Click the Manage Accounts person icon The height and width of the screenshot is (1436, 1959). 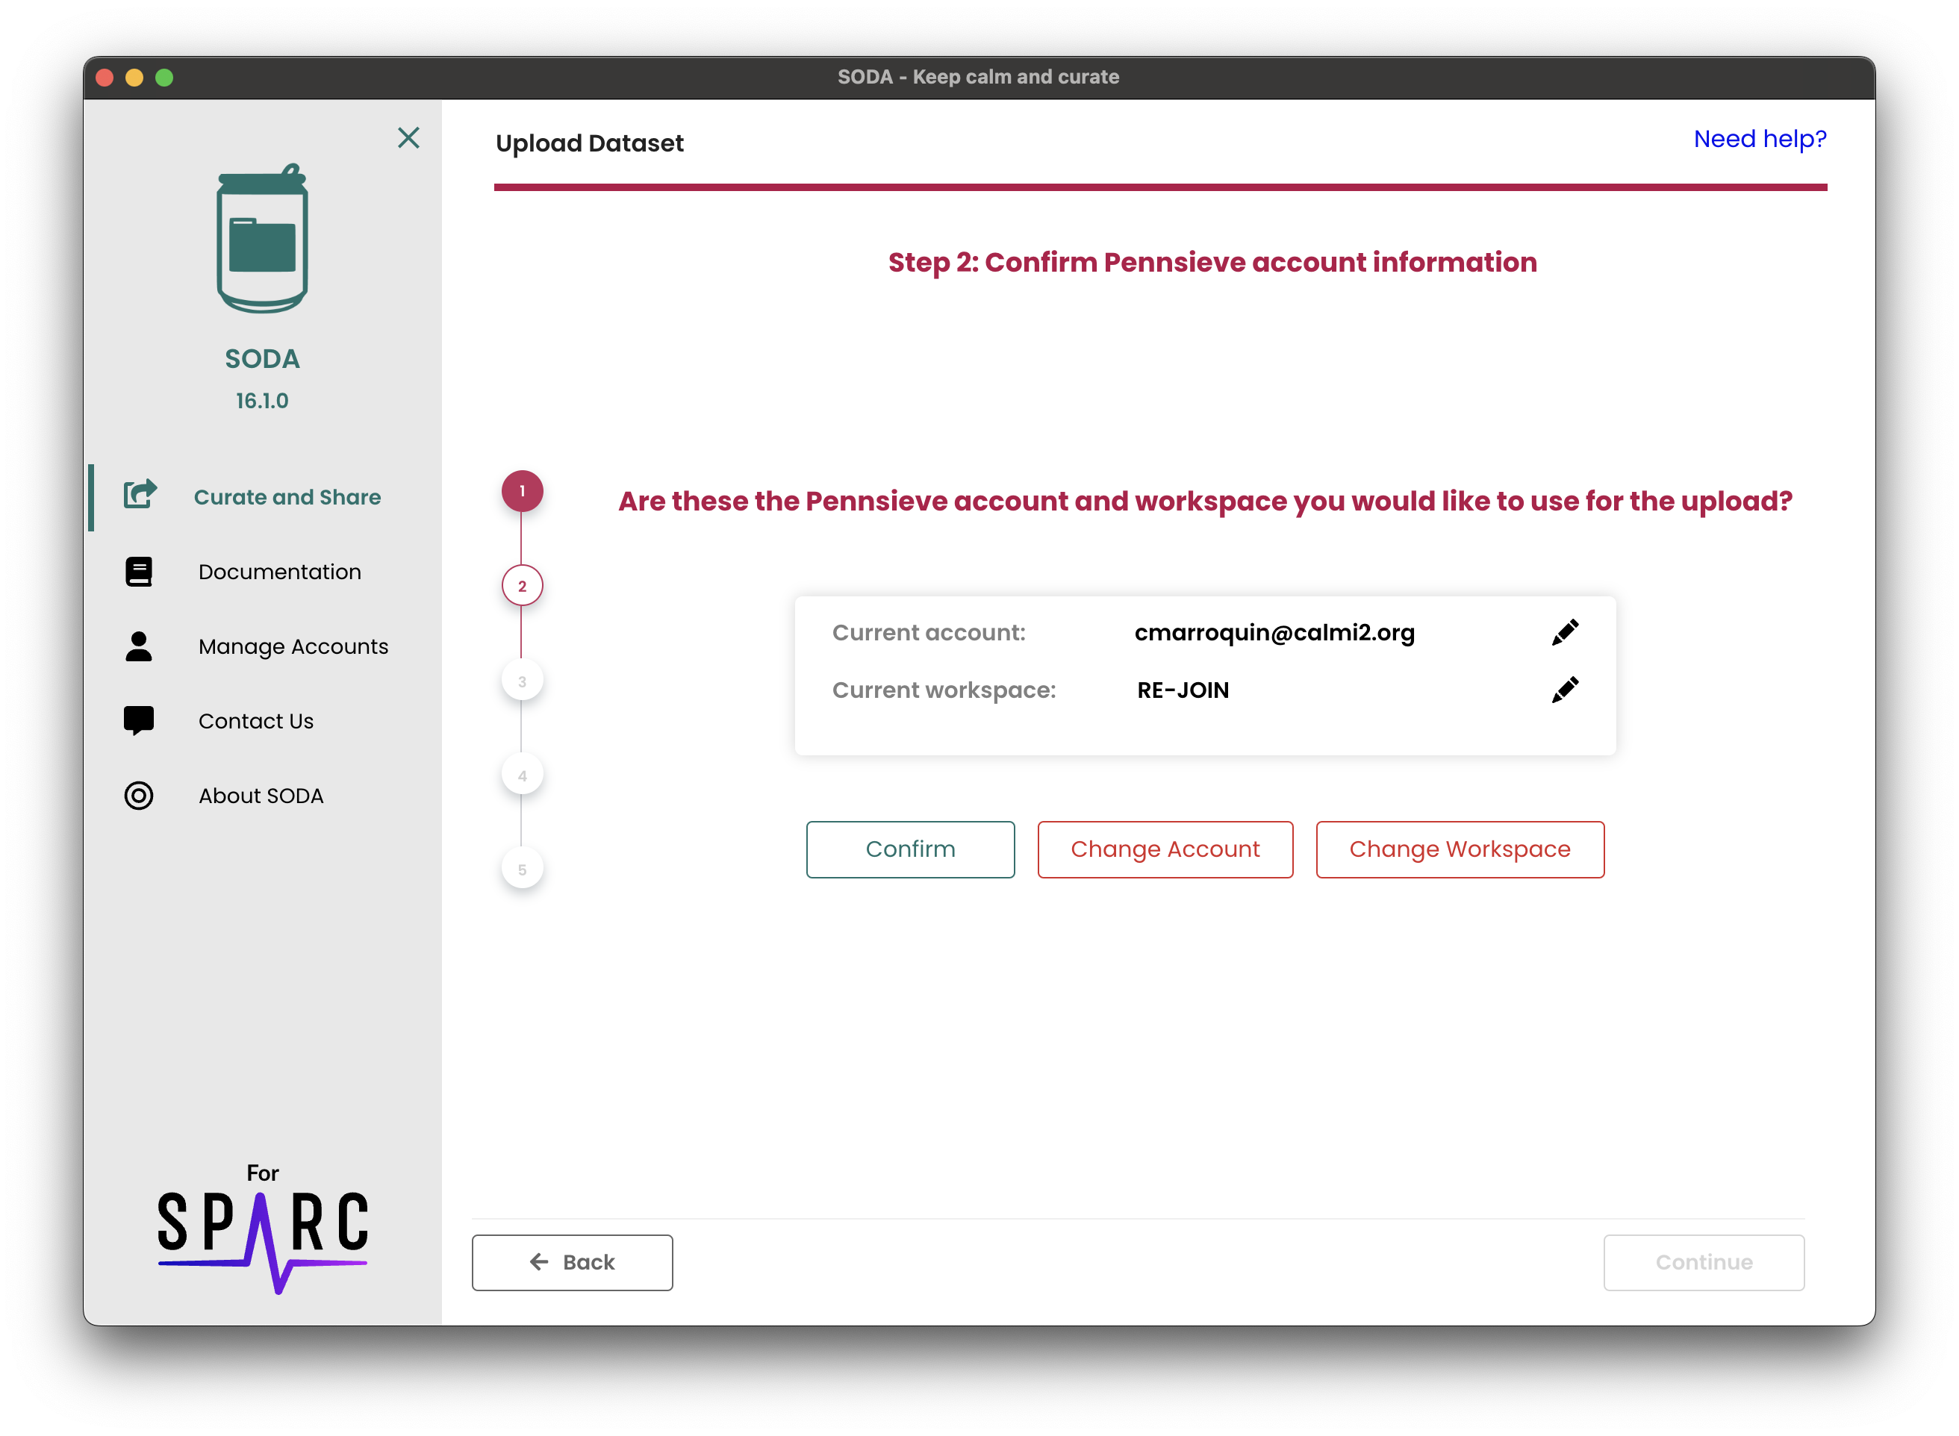[x=139, y=646]
